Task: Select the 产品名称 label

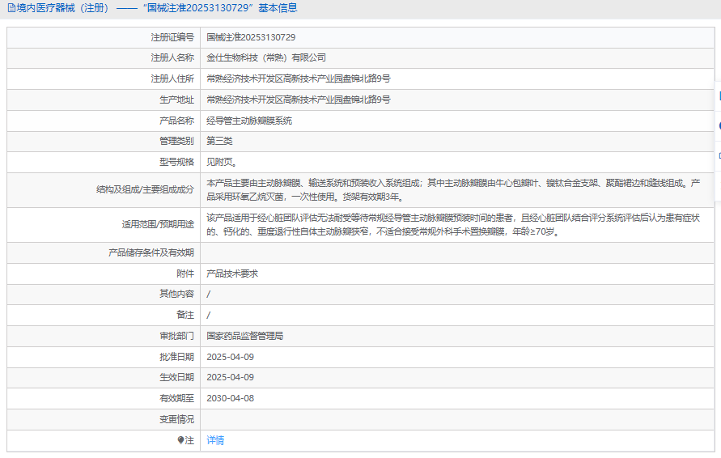Action: point(176,121)
